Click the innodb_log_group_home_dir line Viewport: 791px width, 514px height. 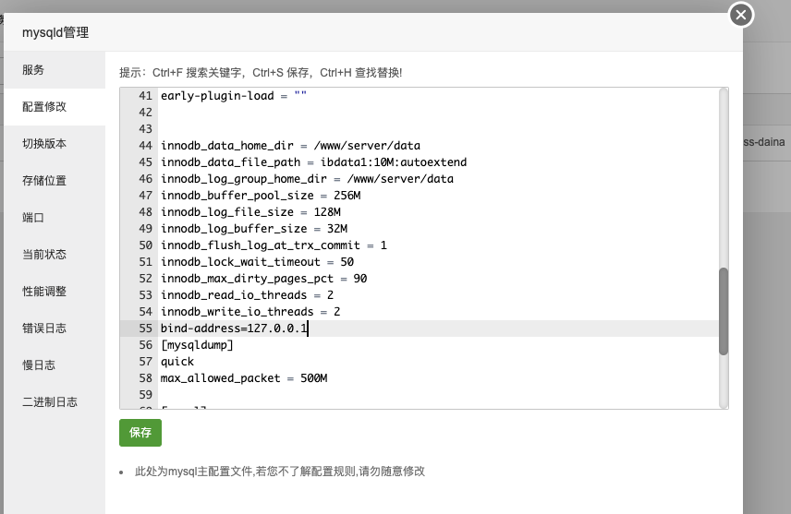click(x=307, y=179)
